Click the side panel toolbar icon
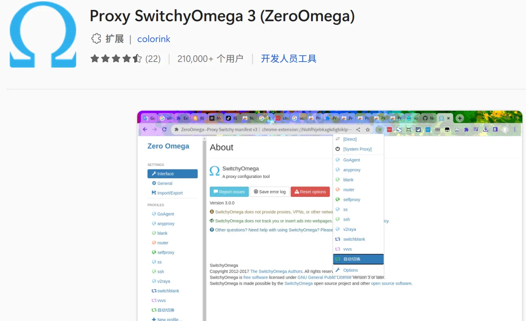Viewport: 526px width, 321px height. [x=495, y=129]
